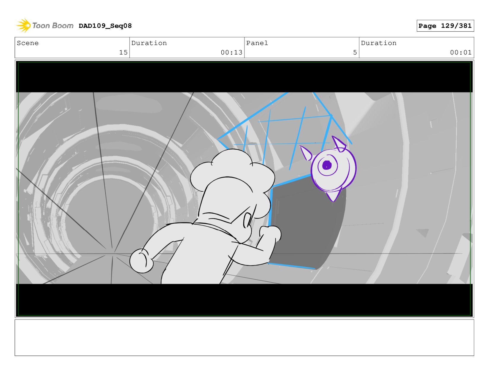489x378 pixels.
Task: Click the Scene label
Action: pyautogui.click(x=28, y=43)
